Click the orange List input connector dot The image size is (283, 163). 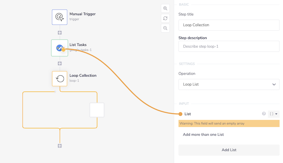tap(181, 114)
